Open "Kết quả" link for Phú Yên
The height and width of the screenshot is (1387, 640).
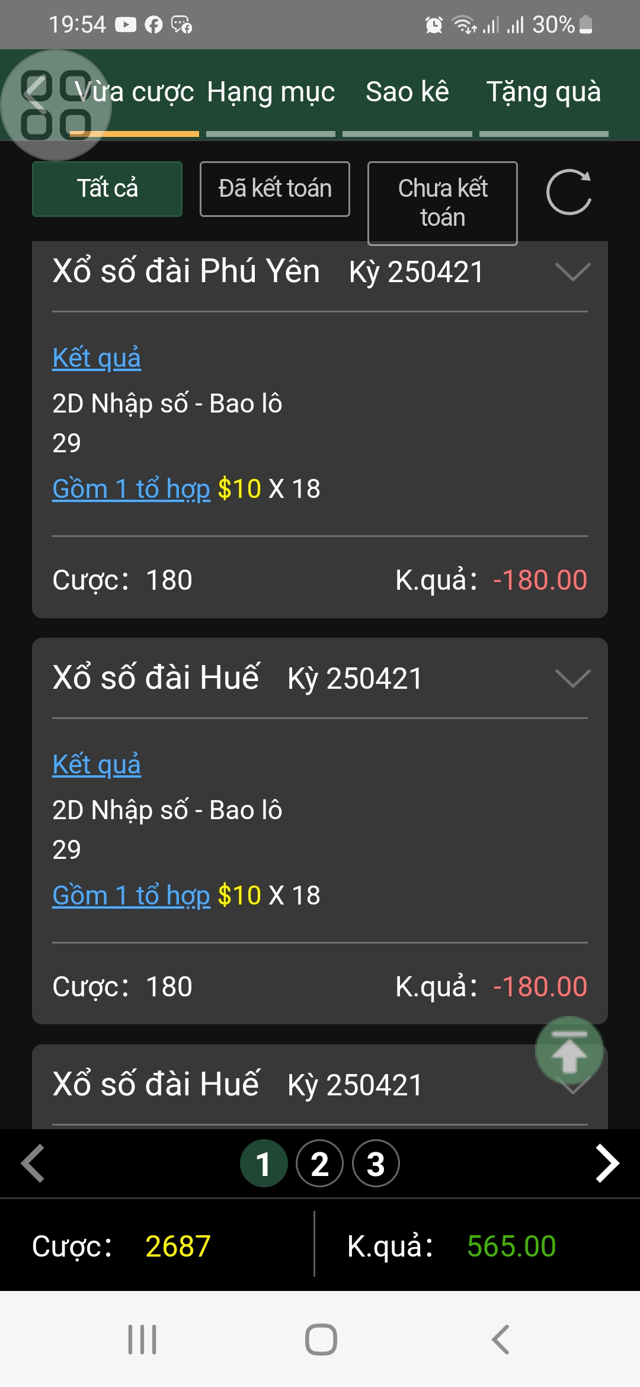(x=97, y=358)
